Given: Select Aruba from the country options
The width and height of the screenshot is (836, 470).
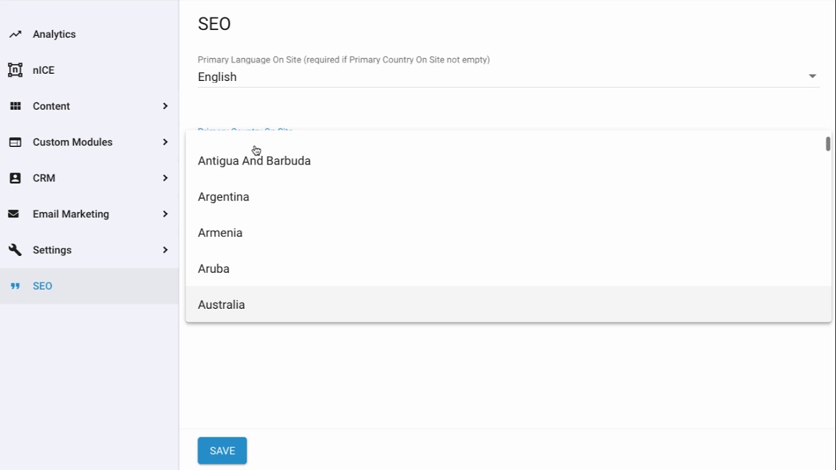Looking at the screenshot, I should (508, 268).
